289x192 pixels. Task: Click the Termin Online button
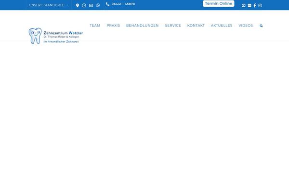[219, 3]
